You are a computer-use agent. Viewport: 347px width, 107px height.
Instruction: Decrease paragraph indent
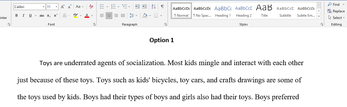tap(138, 7)
